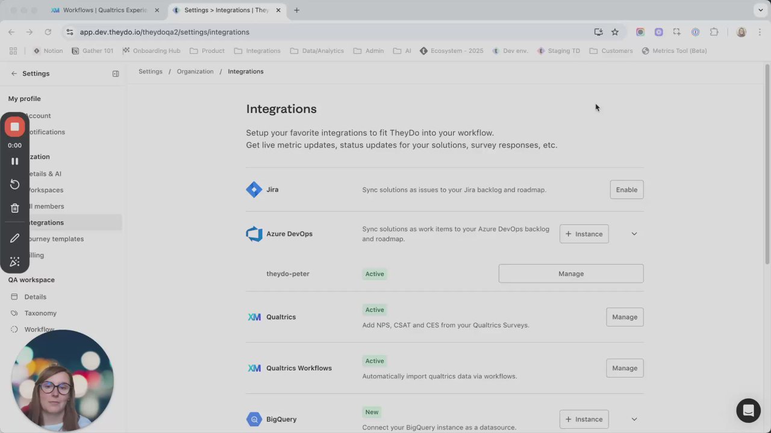
Task: Open the drawing pen tool in recorder
Action: point(14,238)
